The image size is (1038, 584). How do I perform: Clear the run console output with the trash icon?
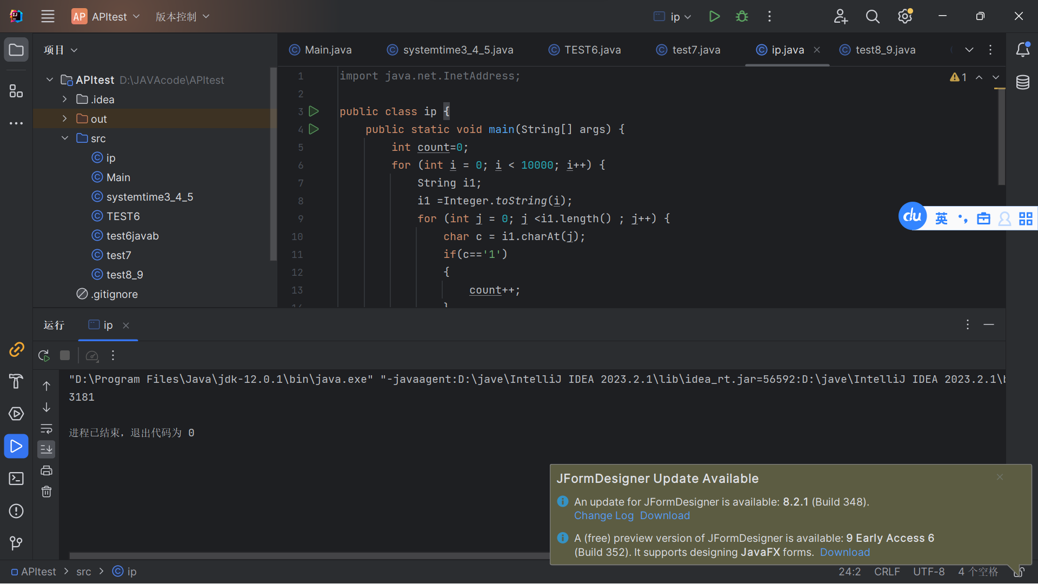click(46, 492)
